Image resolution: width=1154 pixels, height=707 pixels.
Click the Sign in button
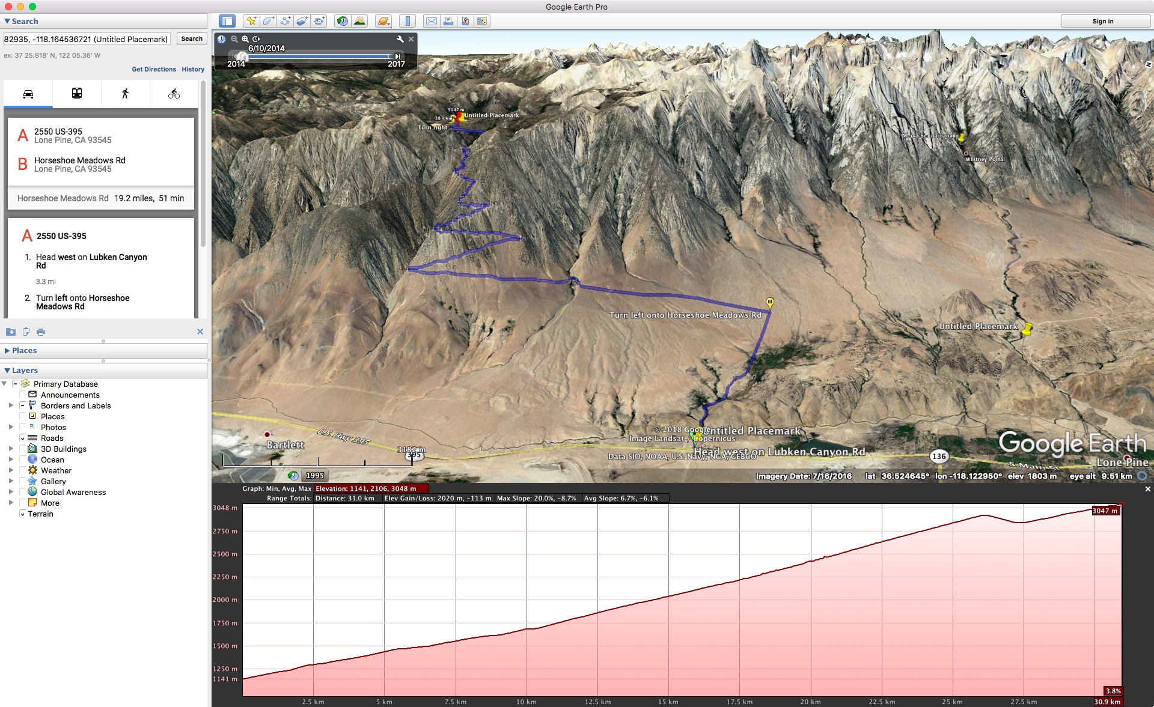coord(1103,21)
